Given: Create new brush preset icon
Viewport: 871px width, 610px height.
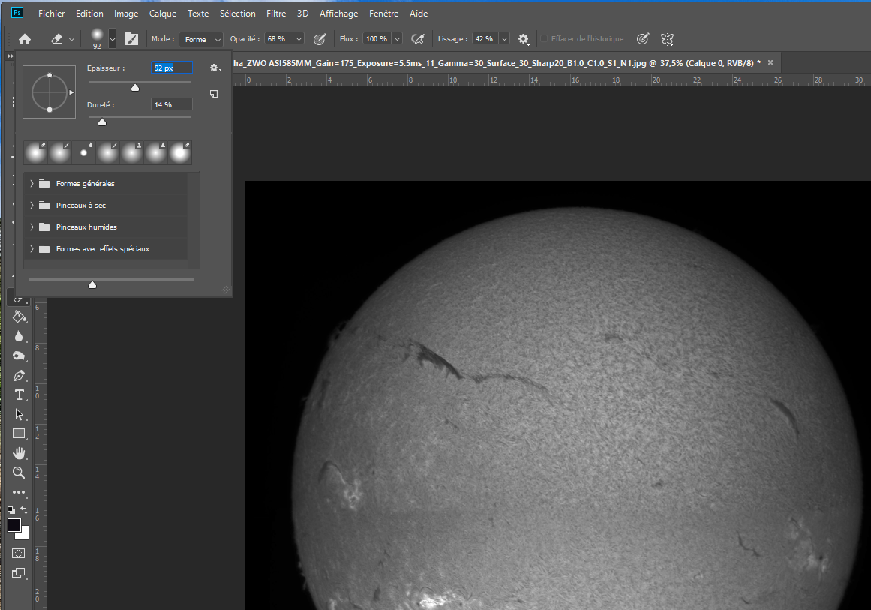Looking at the screenshot, I should point(214,94).
